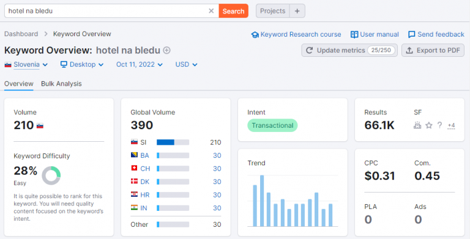
Task: Click the Com. value 0.45
Action: pos(427,176)
